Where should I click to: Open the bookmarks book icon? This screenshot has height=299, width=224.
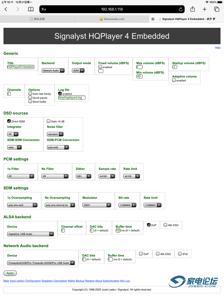coord(31,9)
